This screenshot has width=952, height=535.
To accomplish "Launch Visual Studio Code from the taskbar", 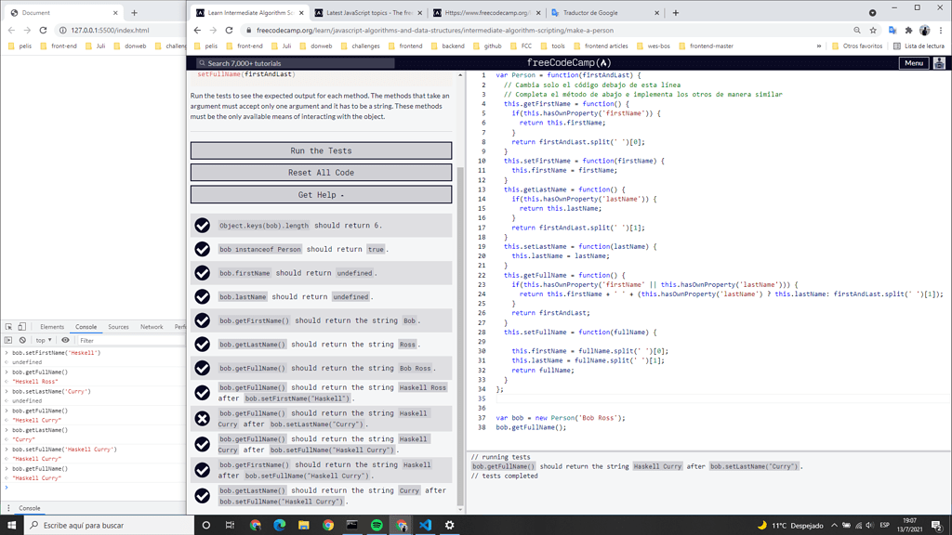I will click(x=425, y=525).
